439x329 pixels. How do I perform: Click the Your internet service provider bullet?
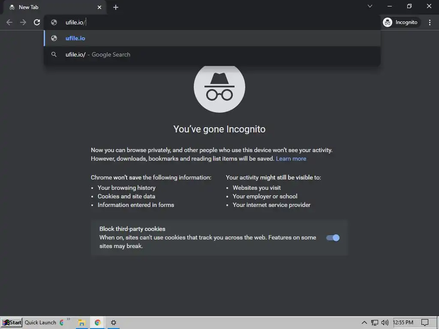tap(271, 205)
